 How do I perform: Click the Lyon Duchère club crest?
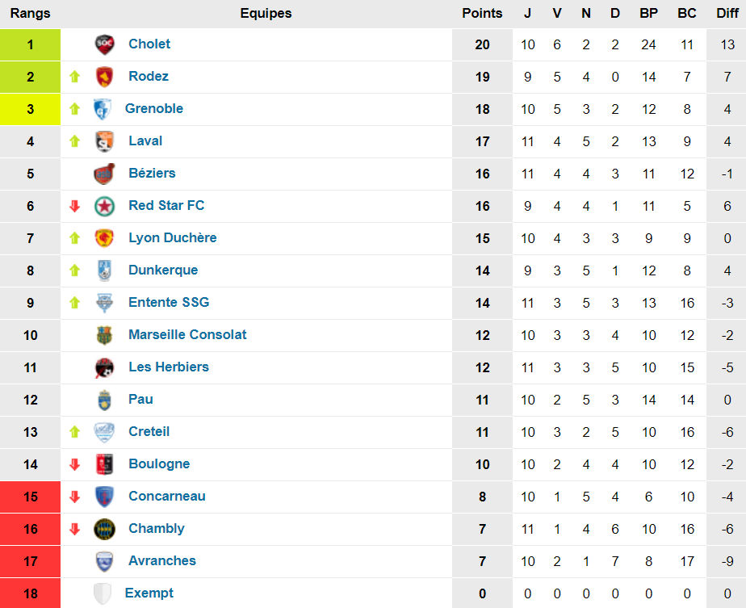[x=104, y=238]
